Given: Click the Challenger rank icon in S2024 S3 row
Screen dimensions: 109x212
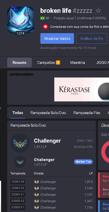Looking at the screenshot, I should click(37, 182).
